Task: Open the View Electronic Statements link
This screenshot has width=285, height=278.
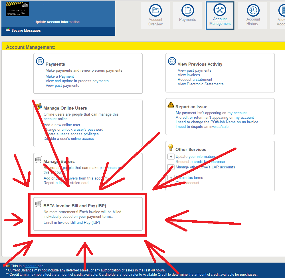Action: coord(201,84)
